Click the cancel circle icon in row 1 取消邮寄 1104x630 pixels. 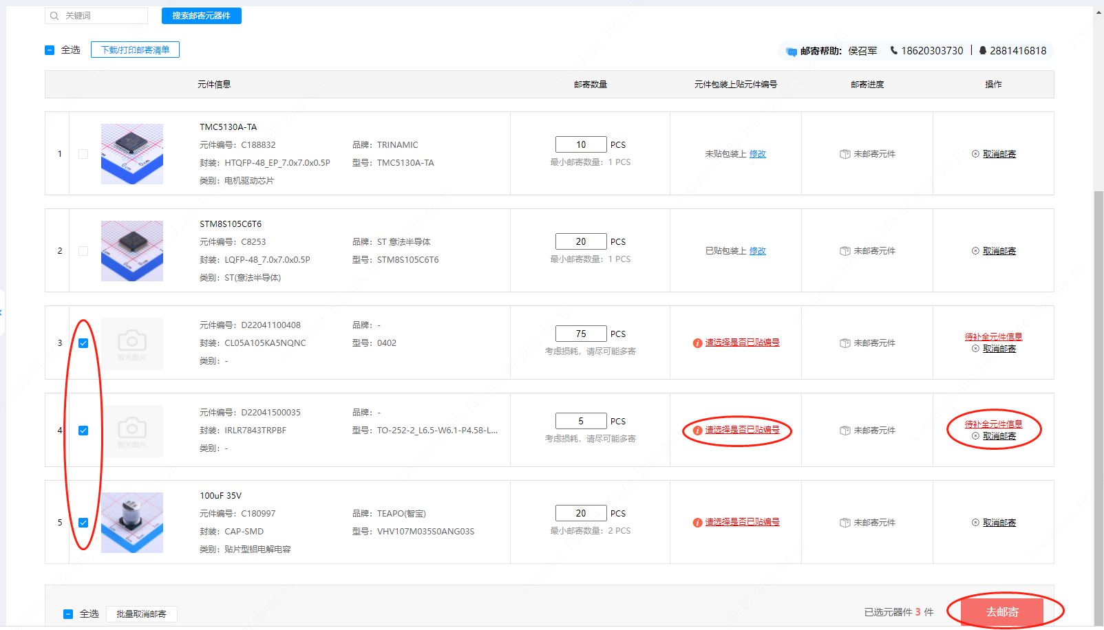pyautogui.click(x=975, y=154)
